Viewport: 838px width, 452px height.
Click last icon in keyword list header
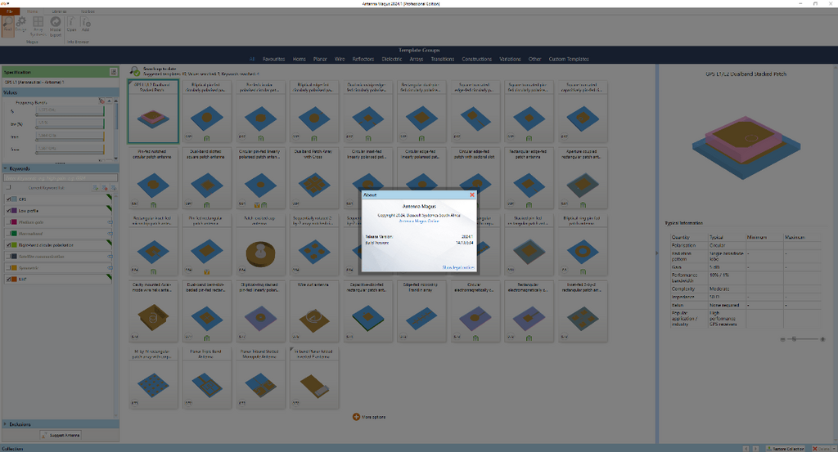(x=113, y=188)
